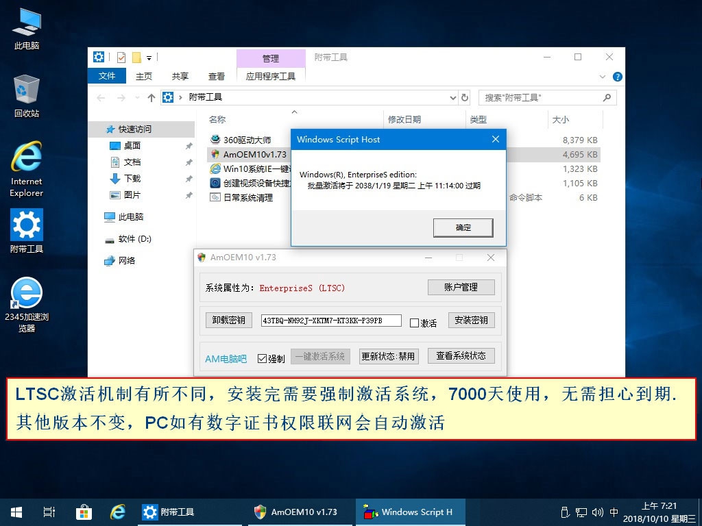Open 附带工具 desktop shortcut
This screenshot has height=526, width=702.
[27, 231]
